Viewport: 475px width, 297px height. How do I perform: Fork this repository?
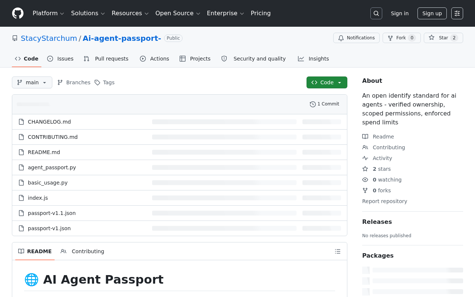[x=402, y=38]
